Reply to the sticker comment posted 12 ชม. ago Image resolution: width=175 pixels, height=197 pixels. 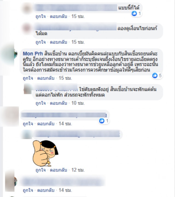[59, 170]
